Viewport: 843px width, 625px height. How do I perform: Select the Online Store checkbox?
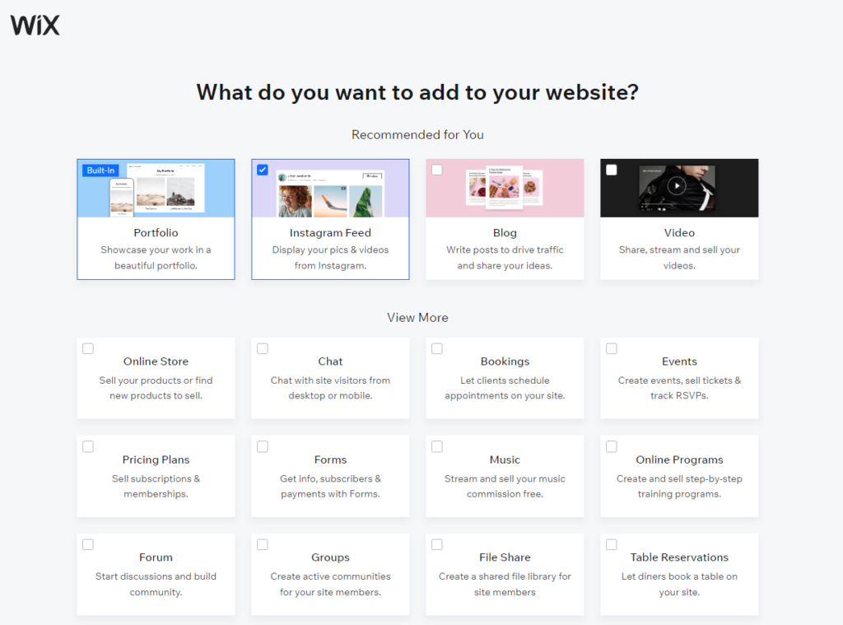[88, 348]
